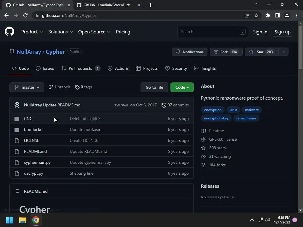This screenshot has width=303, height=227.
Task: Expand the Solutions menu
Action: pos(60,32)
